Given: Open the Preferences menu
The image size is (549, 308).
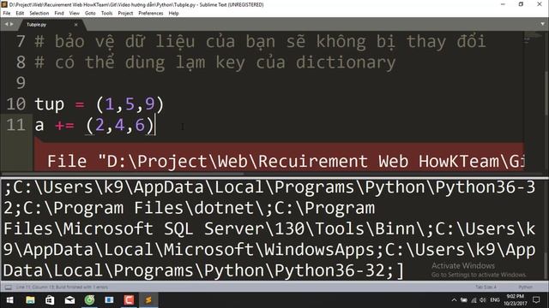Looking at the screenshot, I should (x=151, y=14).
